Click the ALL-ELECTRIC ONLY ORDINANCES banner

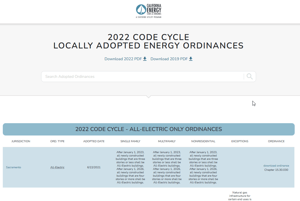click(x=149, y=129)
